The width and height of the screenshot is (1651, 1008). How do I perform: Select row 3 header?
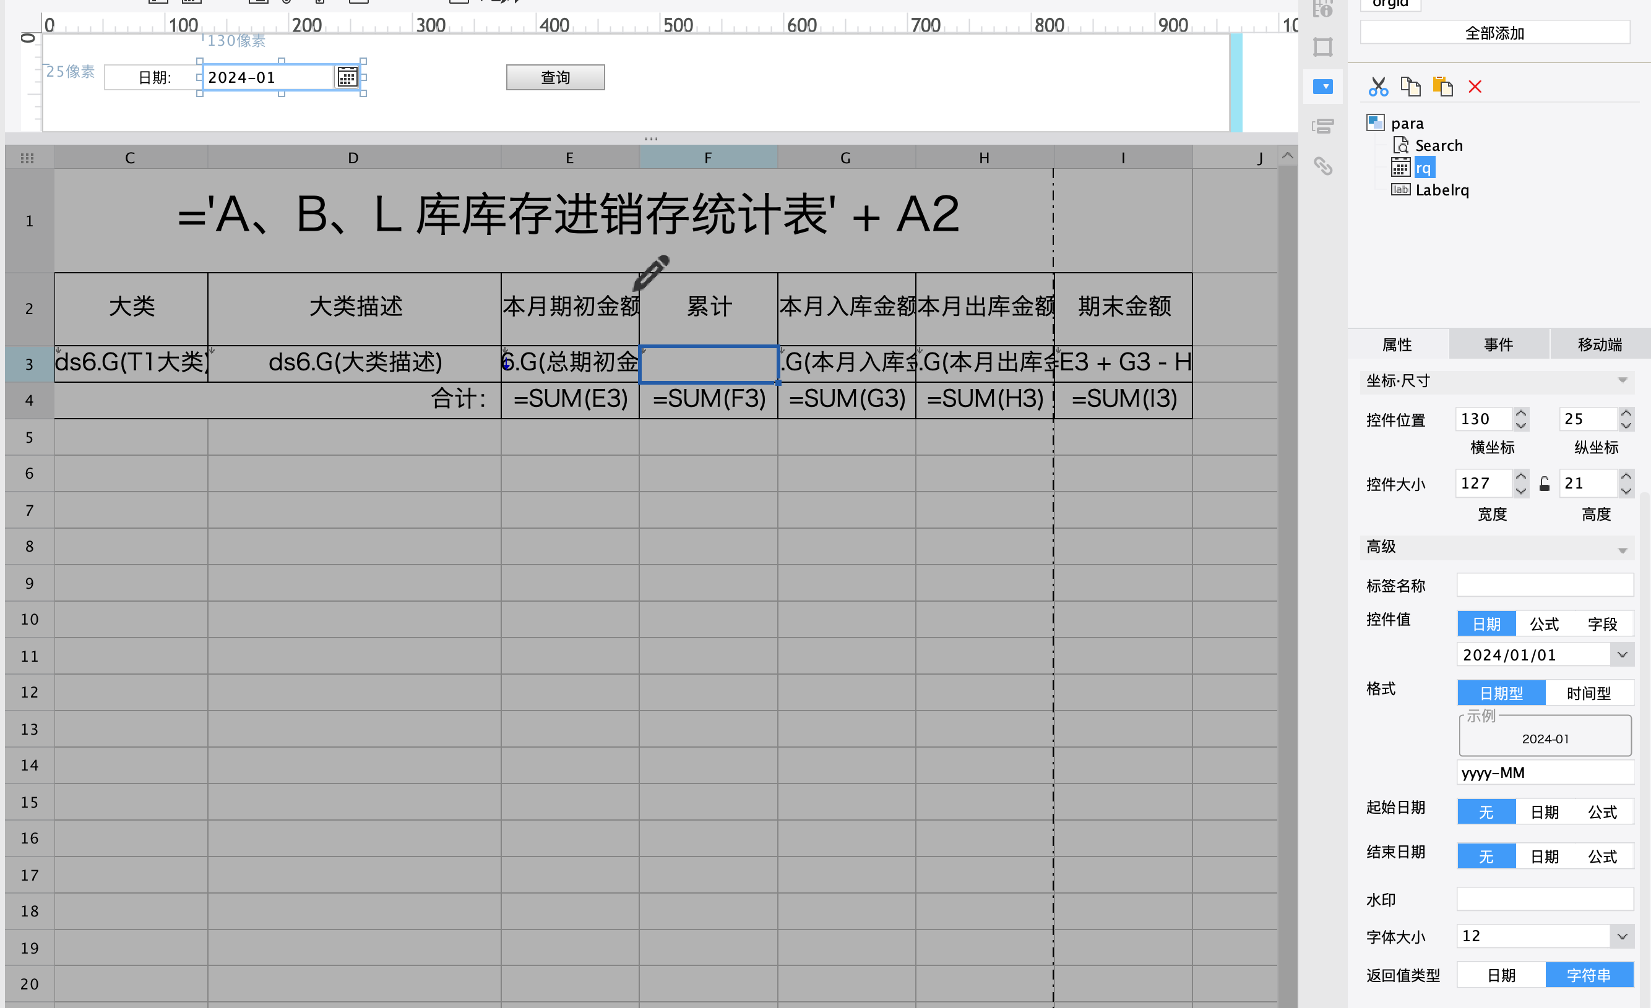pos(30,364)
